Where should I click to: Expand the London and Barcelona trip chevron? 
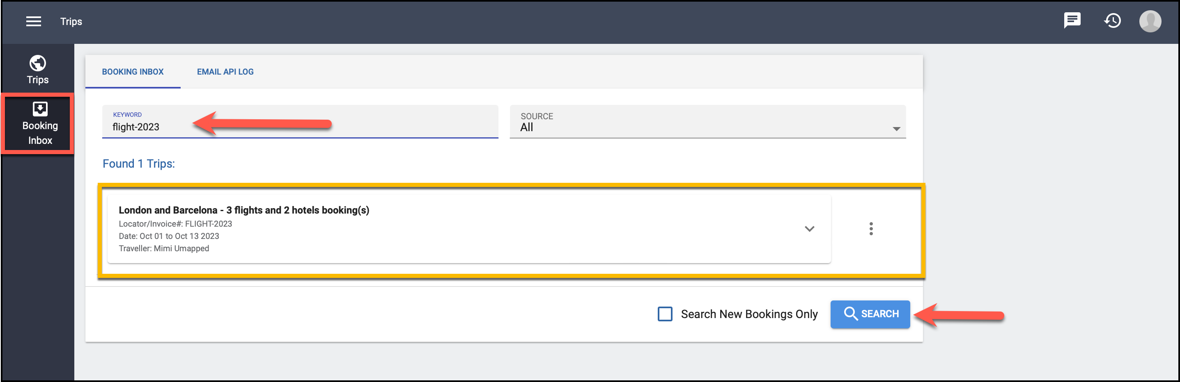coord(809,229)
